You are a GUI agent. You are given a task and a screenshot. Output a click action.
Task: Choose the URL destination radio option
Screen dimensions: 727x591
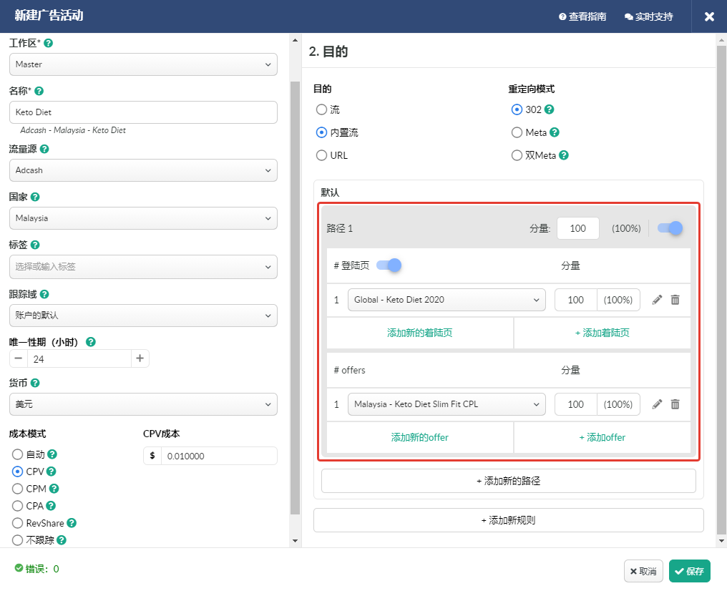321,155
